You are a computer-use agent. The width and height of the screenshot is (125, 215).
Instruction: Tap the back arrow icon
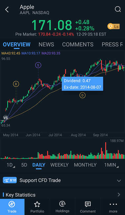tap(7, 10)
